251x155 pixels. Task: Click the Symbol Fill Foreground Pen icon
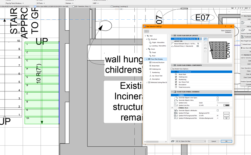pos(176,115)
